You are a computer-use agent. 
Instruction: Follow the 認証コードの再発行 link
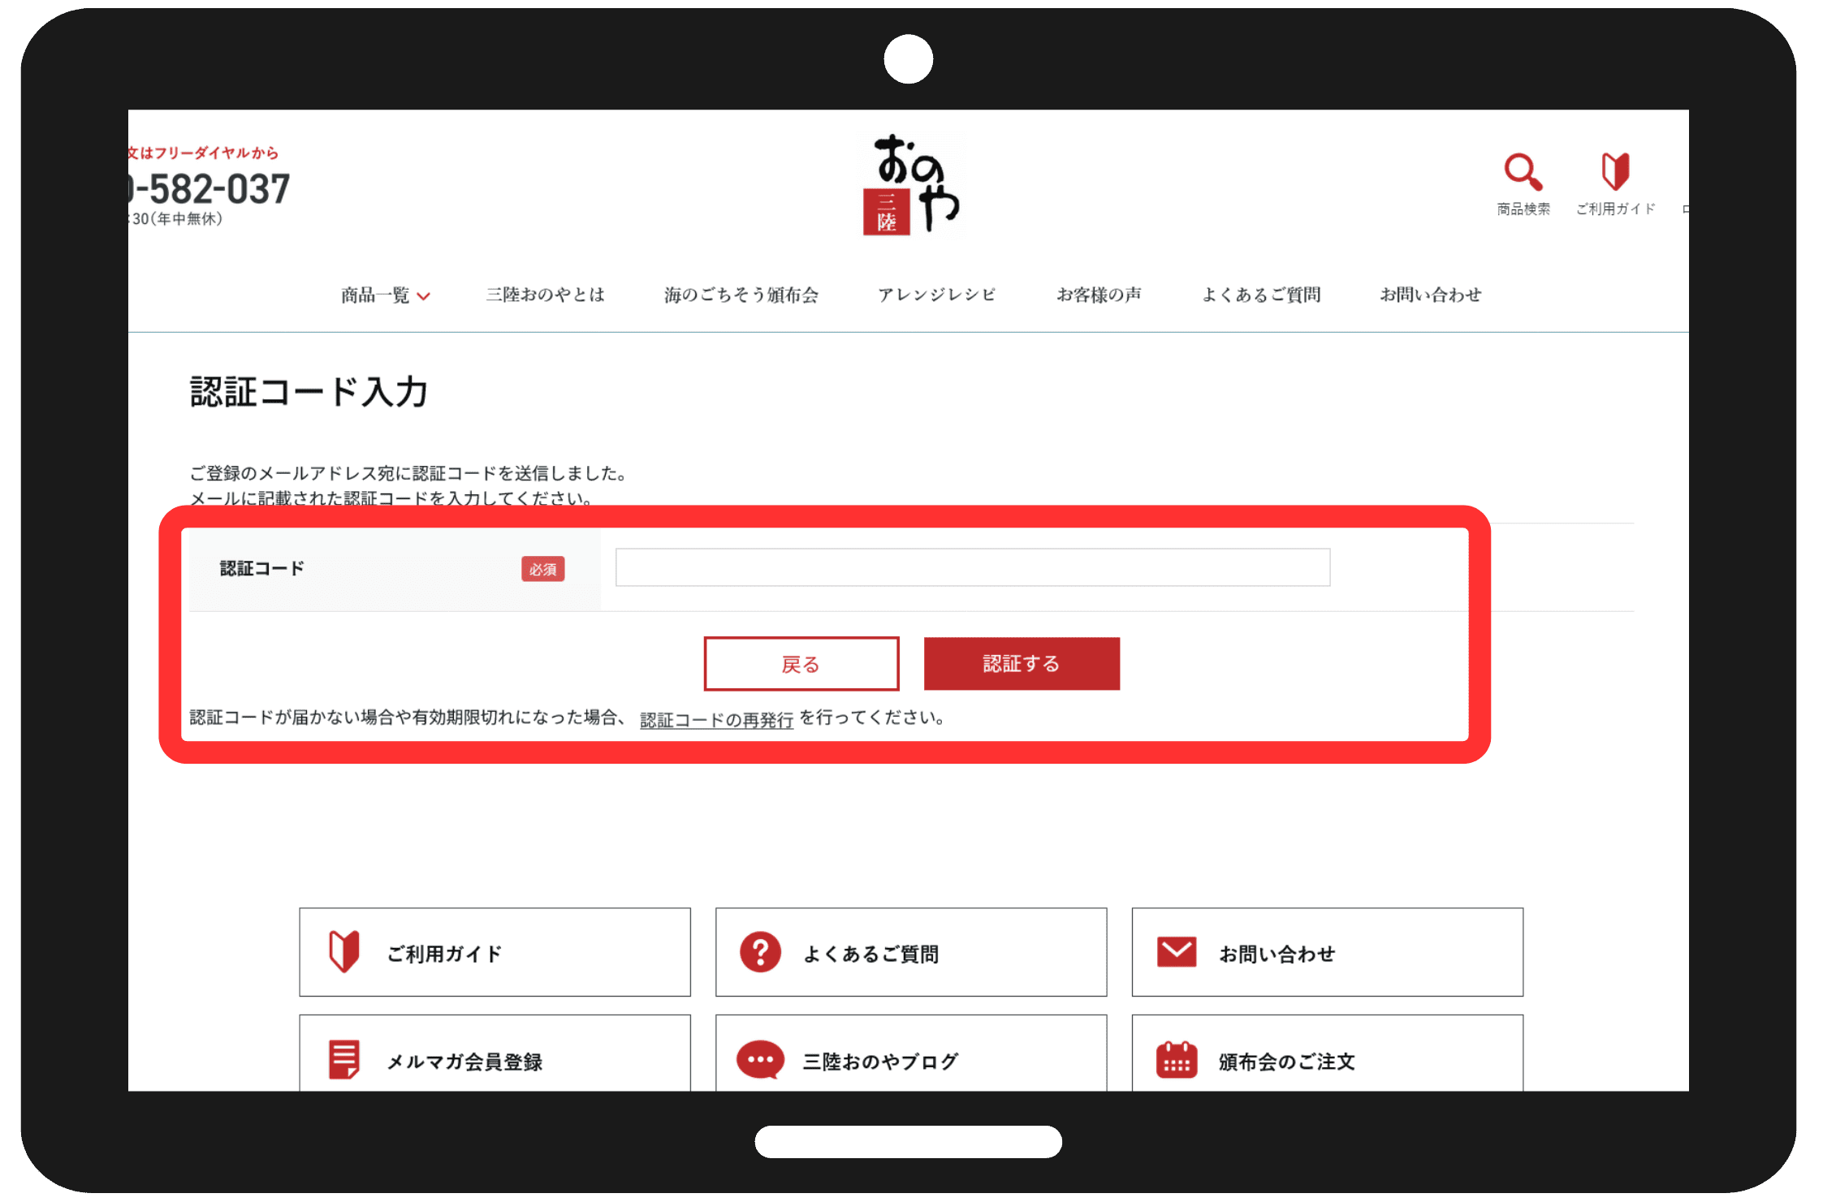tap(716, 720)
